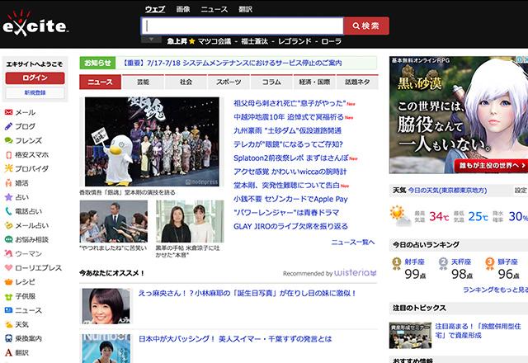The width and height of the screenshot is (528, 363).
Task: Click the メール envelope icon in sidebar
Action: [x=8, y=112]
